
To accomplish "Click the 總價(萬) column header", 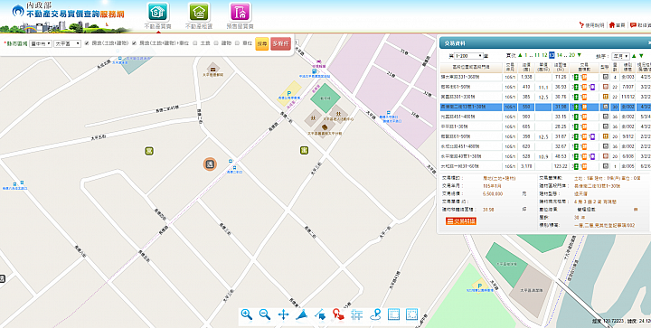I will click(x=526, y=67).
